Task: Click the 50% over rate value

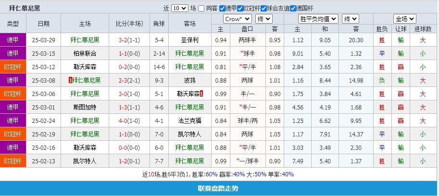Action: point(260,174)
